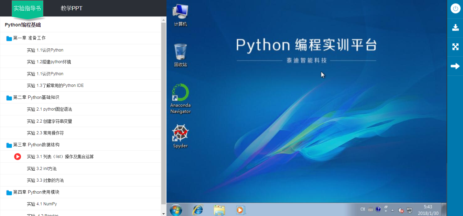Show hidden tray icons with the up arrow
Image resolution: width=463 pixels, height=216 pixels.
click(392, 210)
